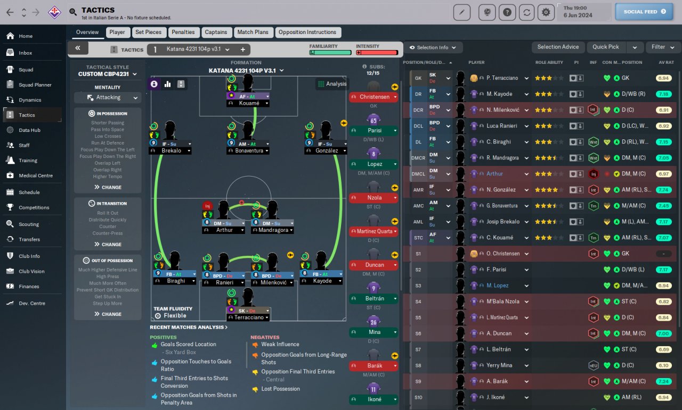This screenshot has height=410, width=682.
Task: Toggle the player info pitch view button
Action: 154,83
